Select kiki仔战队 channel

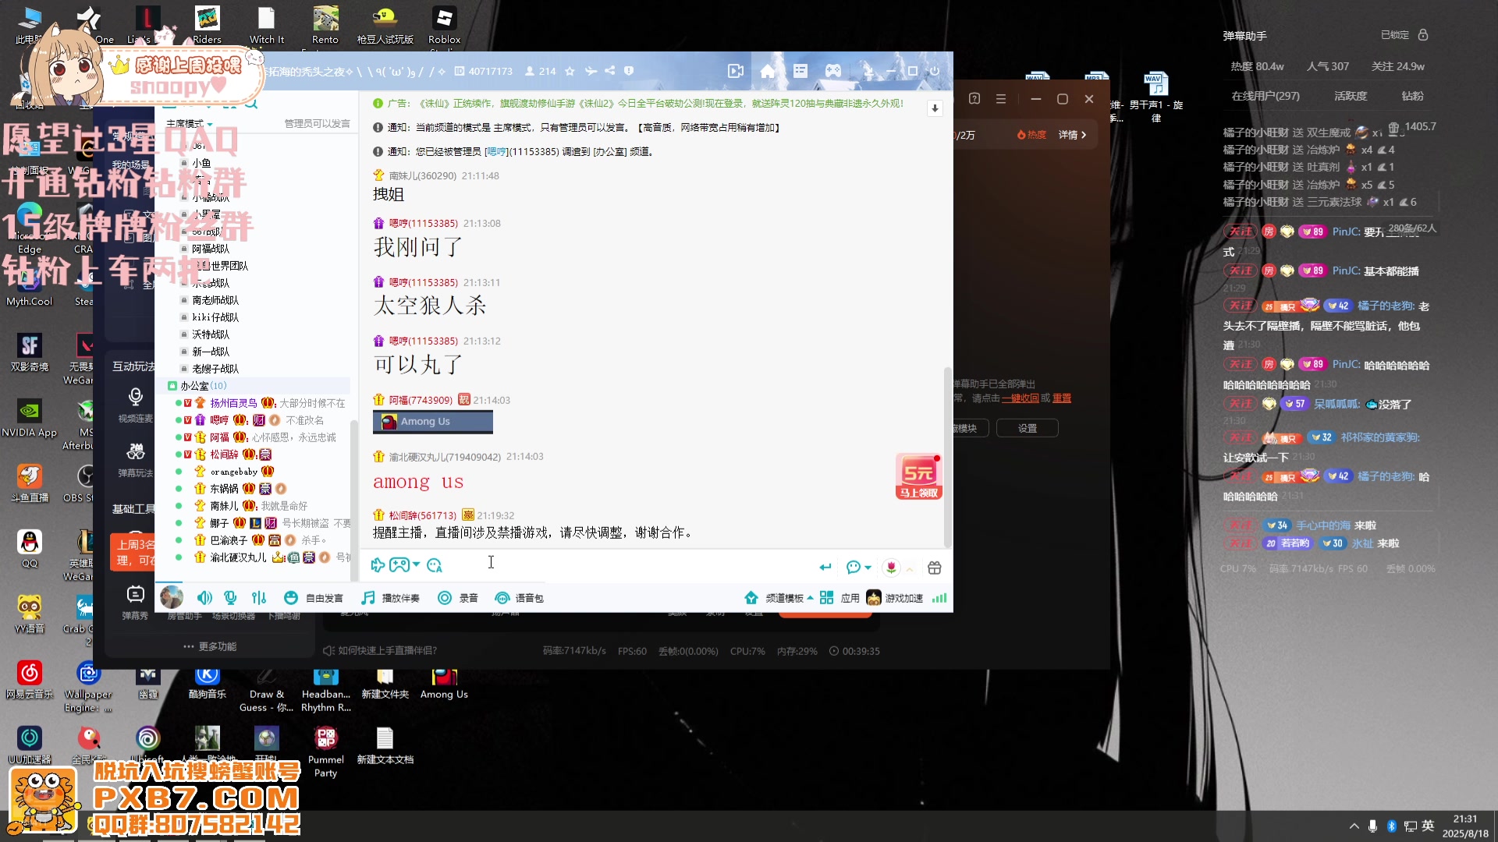[x=215, y=317]
